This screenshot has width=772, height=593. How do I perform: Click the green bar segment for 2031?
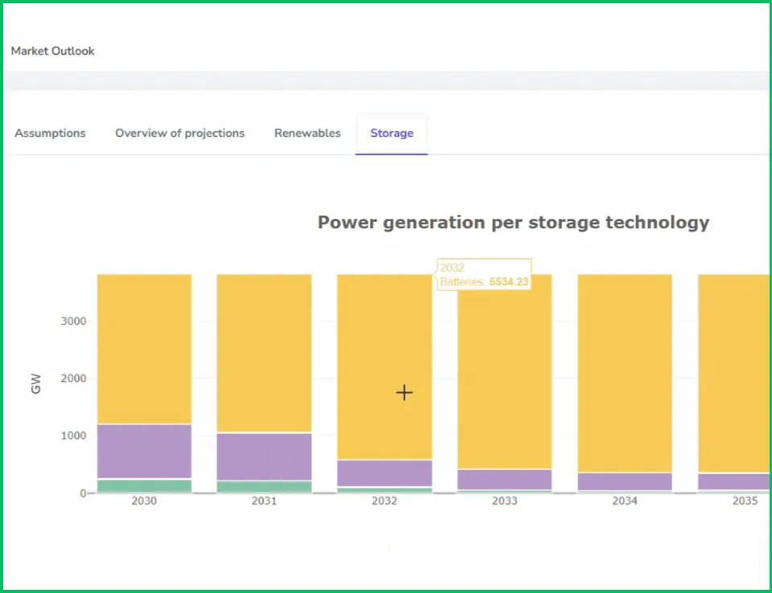pyautogui.click(x=265, y=486)
